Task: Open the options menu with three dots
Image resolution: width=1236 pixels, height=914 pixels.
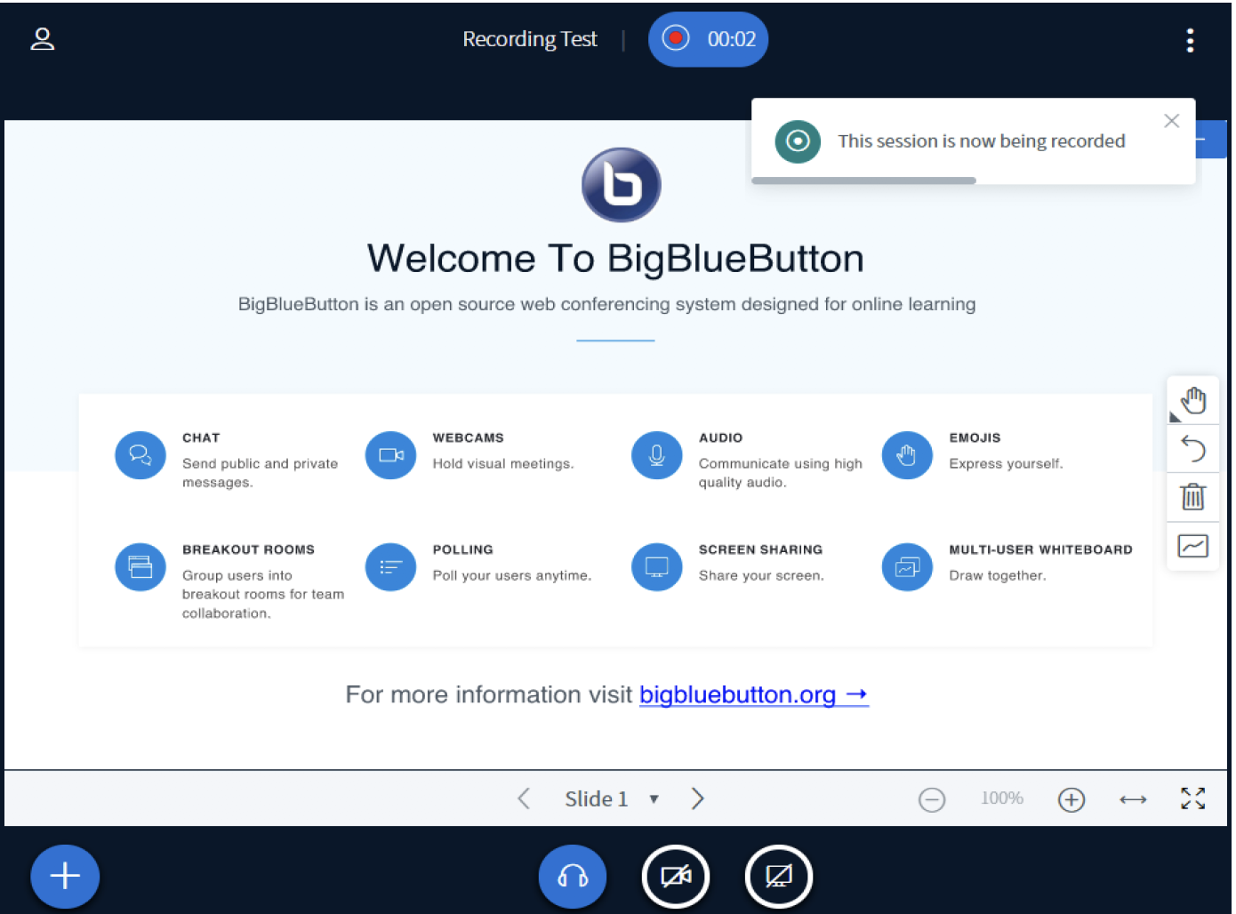Action: [x=1190, y=40]
